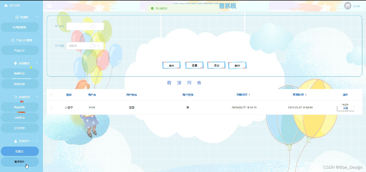The width and height of the screenshot is (366, 172).
Task: Click the cell 11111
Action: coord(92,108)
